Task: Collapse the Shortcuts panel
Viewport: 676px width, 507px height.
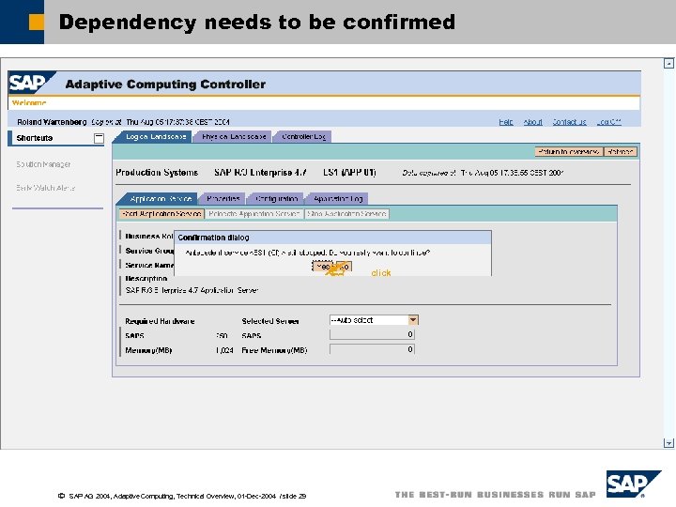Action: pyautogui.click(x=99, y=138)
